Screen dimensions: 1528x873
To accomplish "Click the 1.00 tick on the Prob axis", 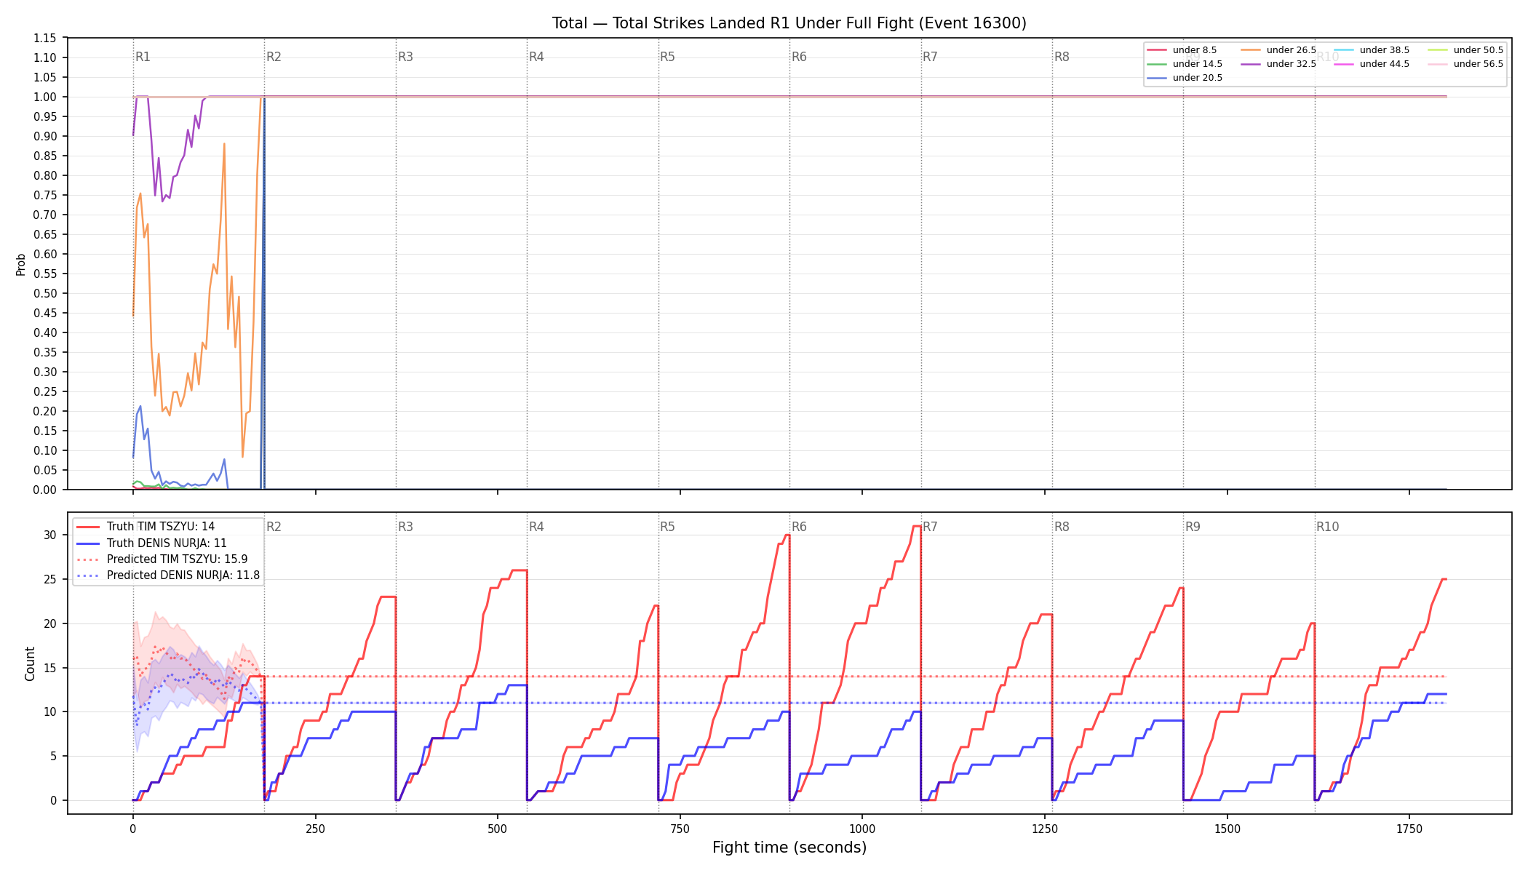I will tap(45, 97).
